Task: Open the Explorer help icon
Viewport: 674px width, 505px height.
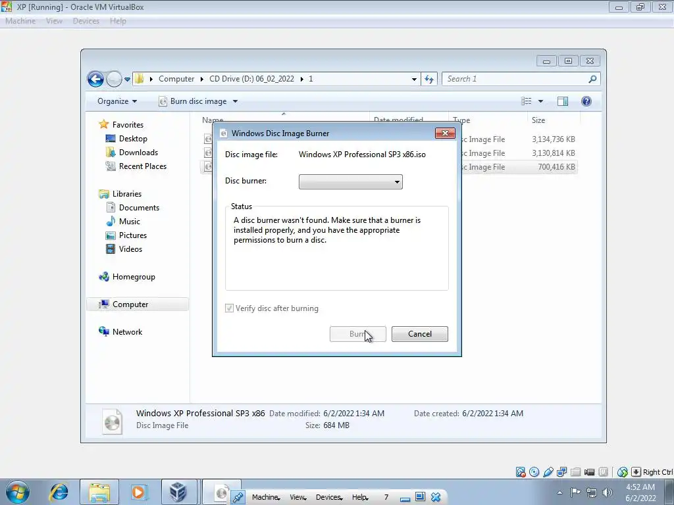Action: (586, 101)
